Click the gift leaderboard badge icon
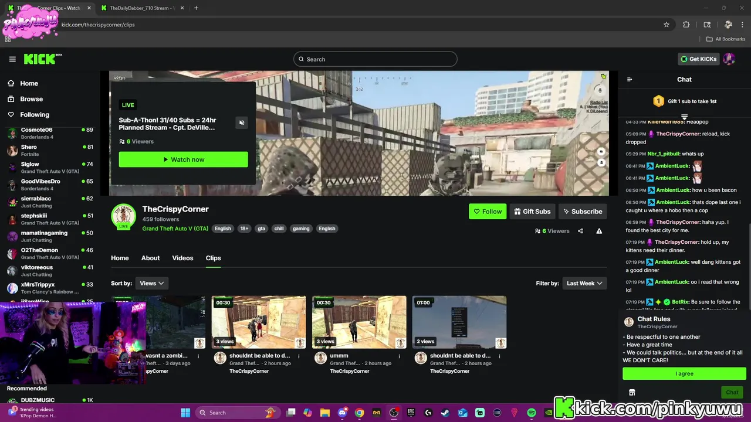 pos(658,101)
